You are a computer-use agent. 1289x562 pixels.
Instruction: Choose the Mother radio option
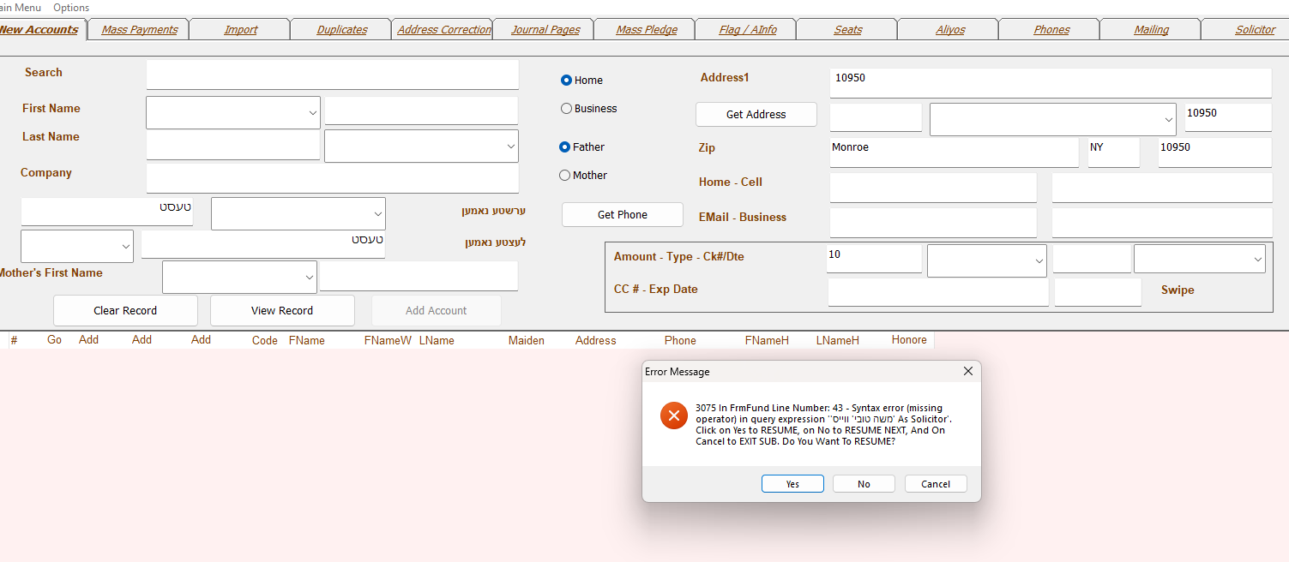click(564, 176)
